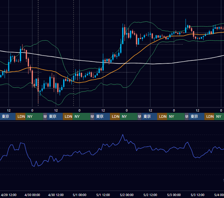Click the 5/2 00:00 date label
224x198 pixels.
127,195
